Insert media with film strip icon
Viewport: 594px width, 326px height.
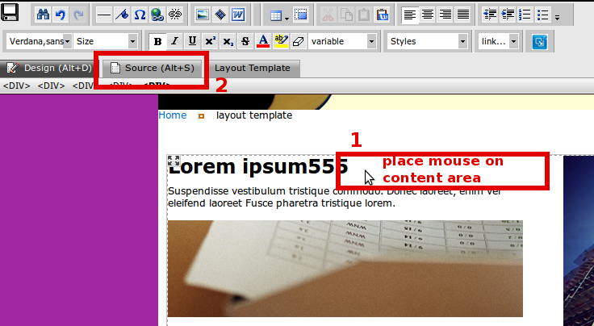coord(220,15)
